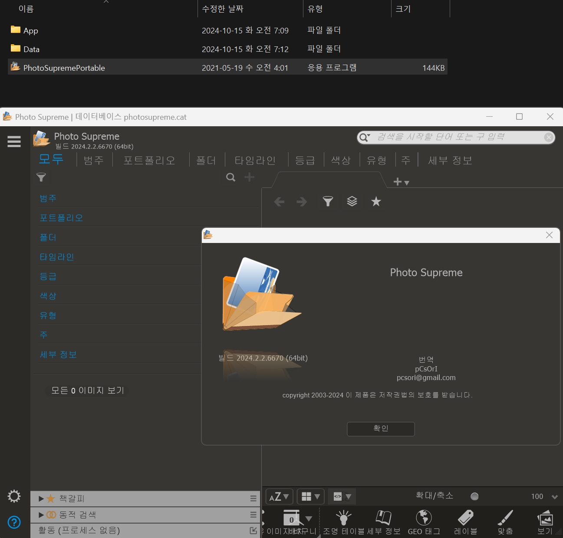Click the Photo Supreme logo in header
This screenshot has width=563, height=538.
coord(41,139)
